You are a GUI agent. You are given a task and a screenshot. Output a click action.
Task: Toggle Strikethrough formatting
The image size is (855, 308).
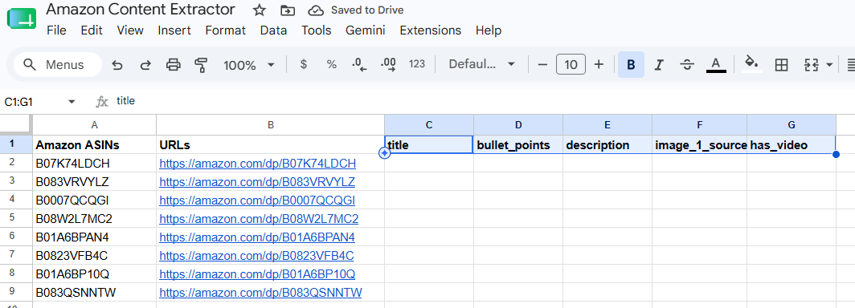[687, 65]
